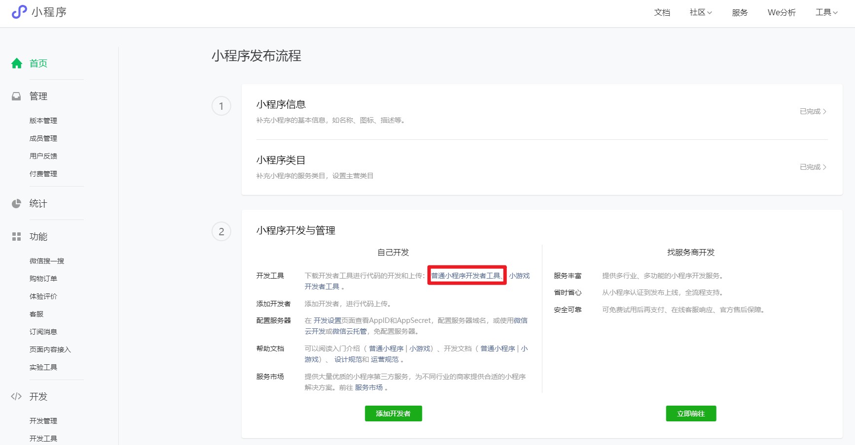Open sidebar 开发工具 under 开发

(43, 439)
